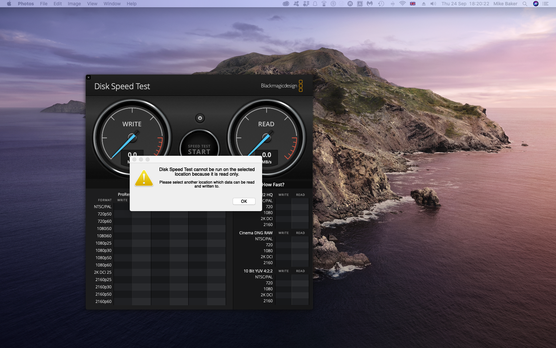Open the Window menu

coord(112,4)
